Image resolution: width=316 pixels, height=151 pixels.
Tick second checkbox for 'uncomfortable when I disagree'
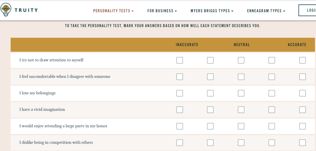point(210,77)
